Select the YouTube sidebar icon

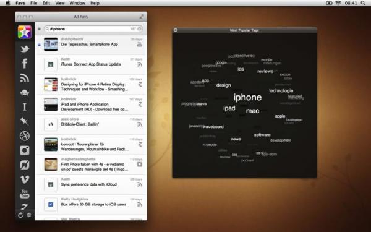coord(24,194)
